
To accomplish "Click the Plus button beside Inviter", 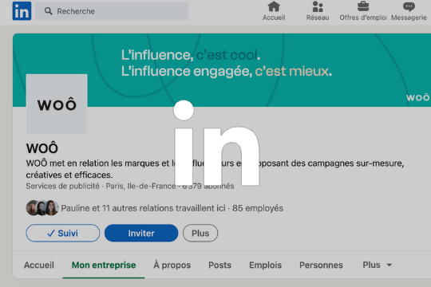I will 200,233.
